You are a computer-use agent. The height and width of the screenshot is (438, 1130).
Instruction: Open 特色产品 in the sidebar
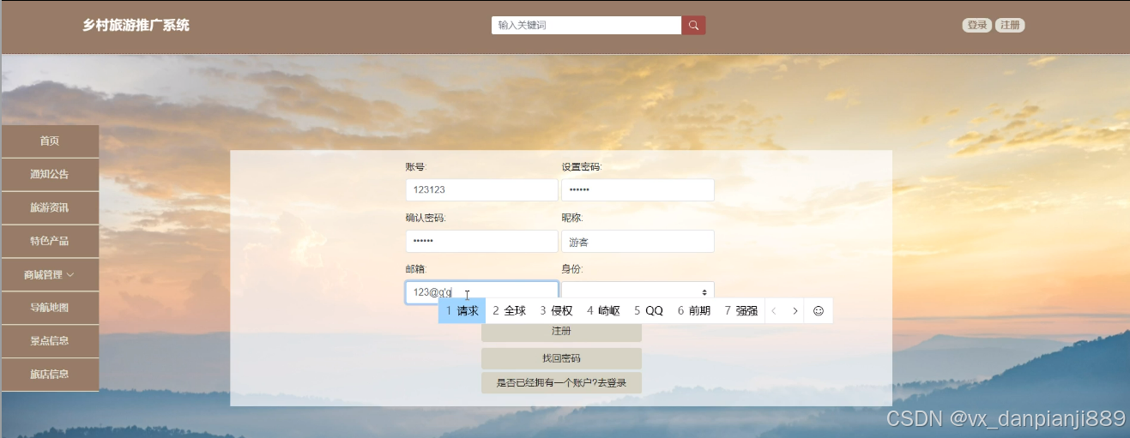coord(50,242)
